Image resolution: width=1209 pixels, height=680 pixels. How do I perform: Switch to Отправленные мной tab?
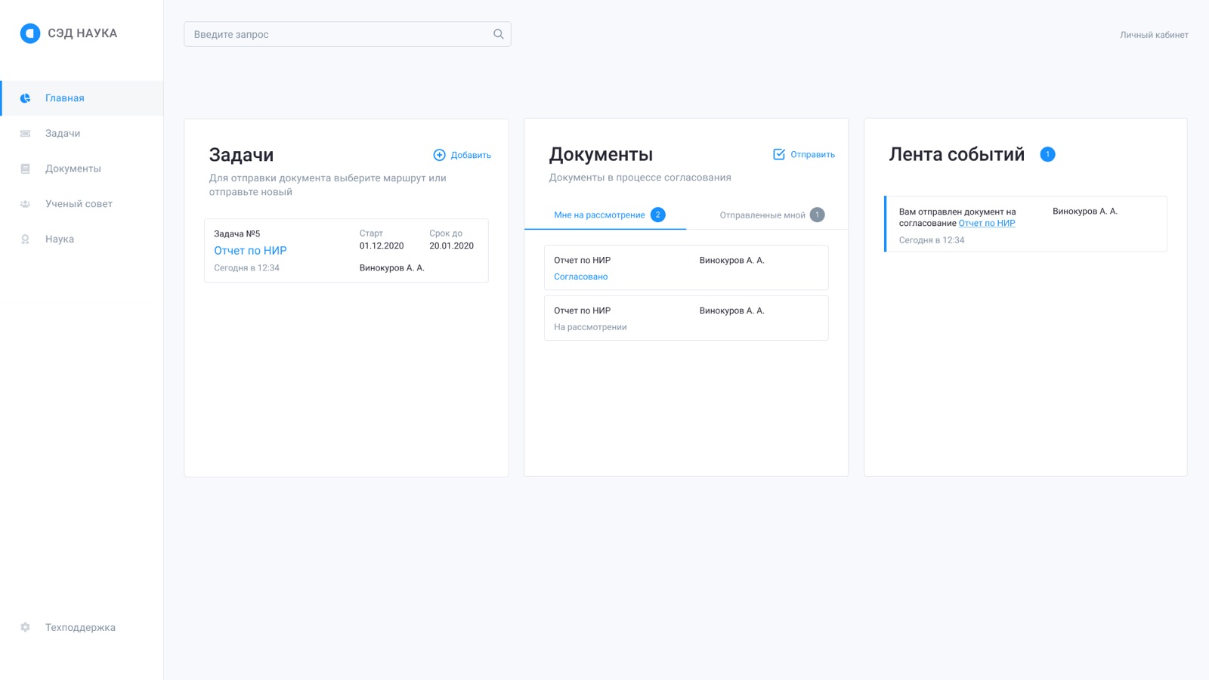click(x=767, y=215)
